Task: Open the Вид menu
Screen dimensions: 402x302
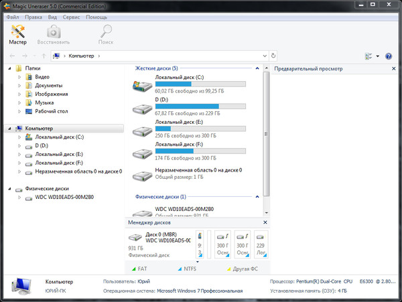Action: tap(52, 17)
